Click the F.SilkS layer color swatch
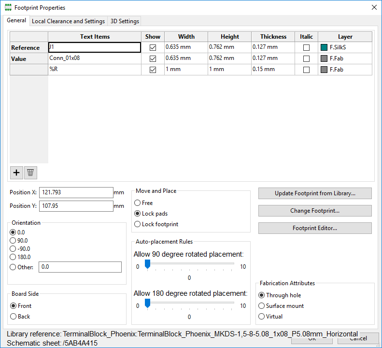The height and width of the screenshot is (348, 382). click(x=324, y=47)
